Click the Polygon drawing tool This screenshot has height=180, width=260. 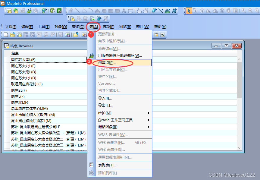coord(98,11)
